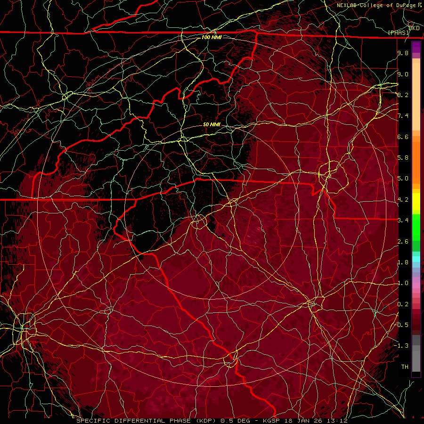Pick the cyan segment of the color bar
This screenshot has width=424, height=424.
pos(416,259)
